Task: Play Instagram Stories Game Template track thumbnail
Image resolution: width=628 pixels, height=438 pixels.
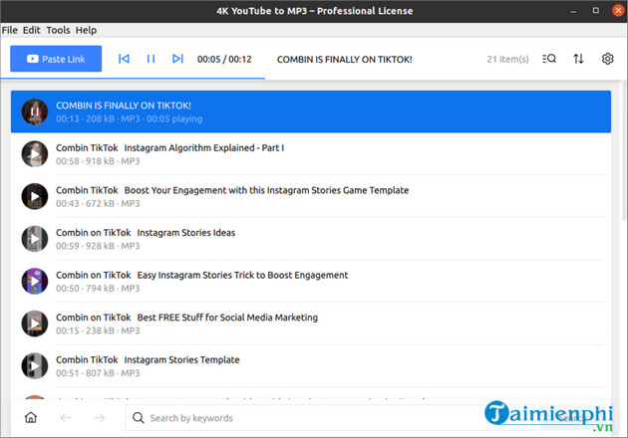Action: click(x=35, y=196)
